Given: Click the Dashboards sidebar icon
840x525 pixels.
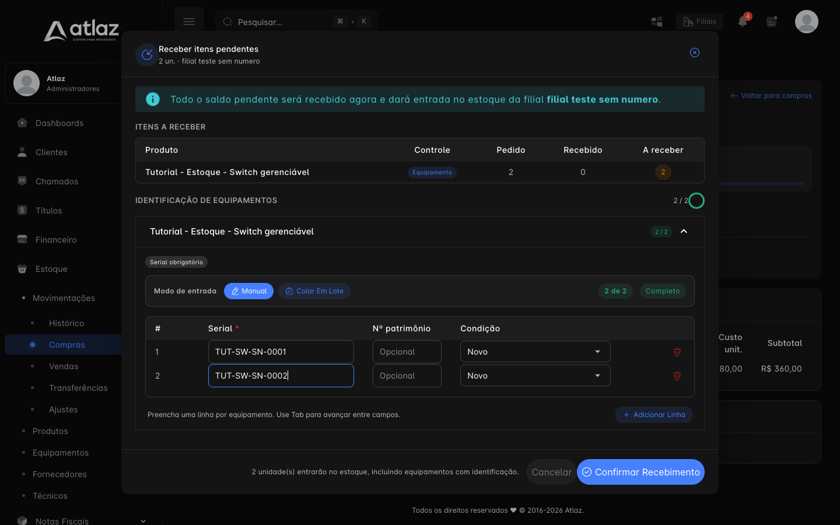Looking at the screenshot, I should point(22,123).
